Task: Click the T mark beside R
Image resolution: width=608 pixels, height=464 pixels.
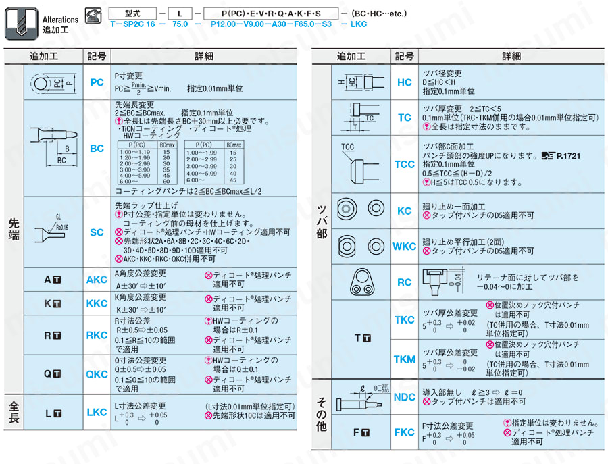Action: coord(57,335)
